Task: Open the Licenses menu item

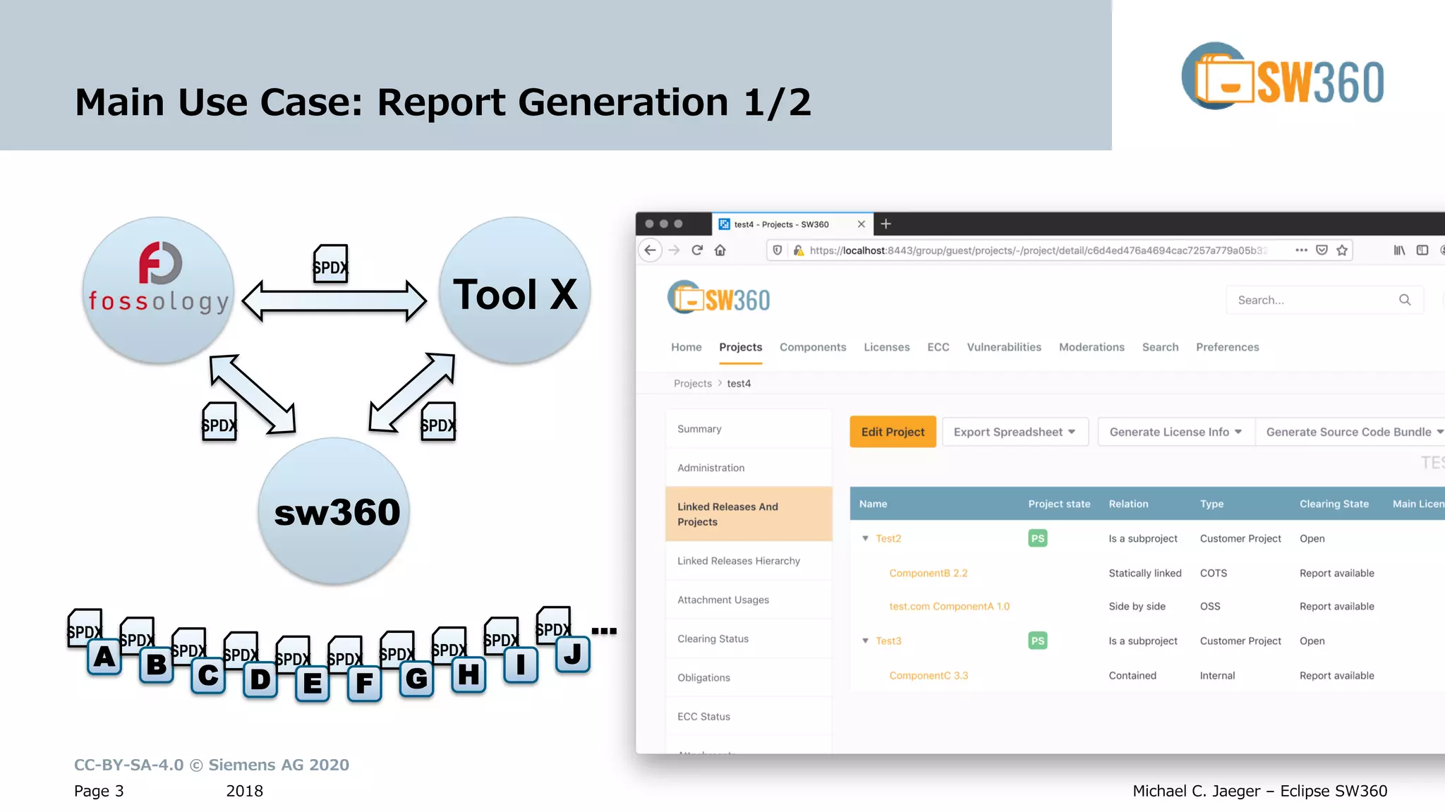Action: [886, 347]
